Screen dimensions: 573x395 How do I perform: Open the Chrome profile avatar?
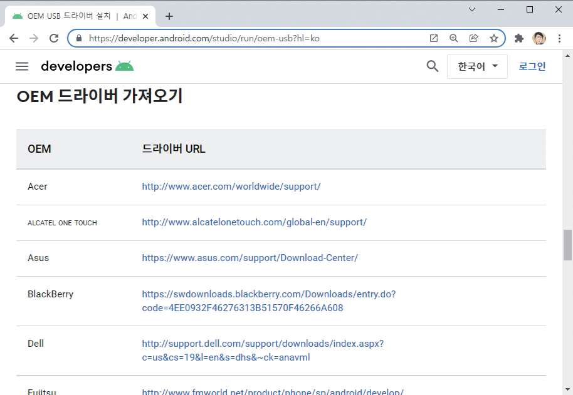[539, 38]
